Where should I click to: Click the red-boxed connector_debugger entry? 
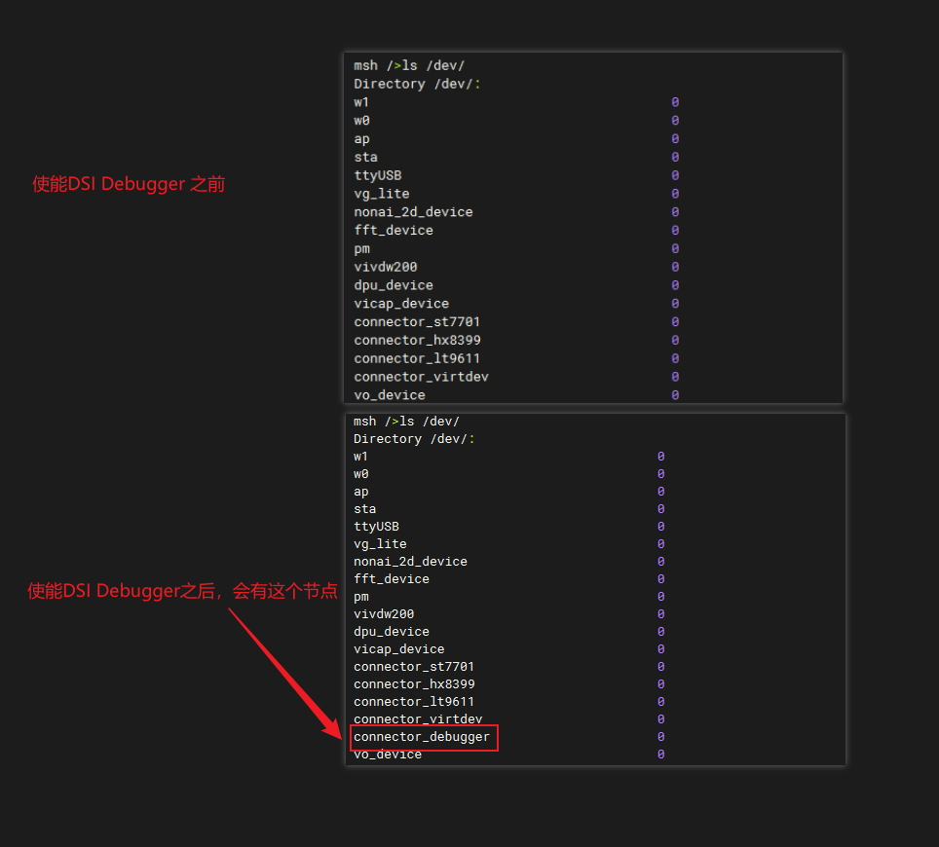pos(422,737)
